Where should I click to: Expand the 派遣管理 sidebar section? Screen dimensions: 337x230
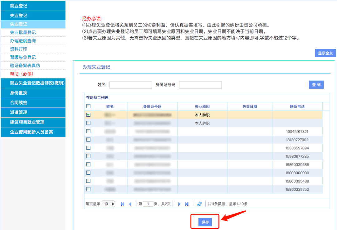[x=33, y=112]
